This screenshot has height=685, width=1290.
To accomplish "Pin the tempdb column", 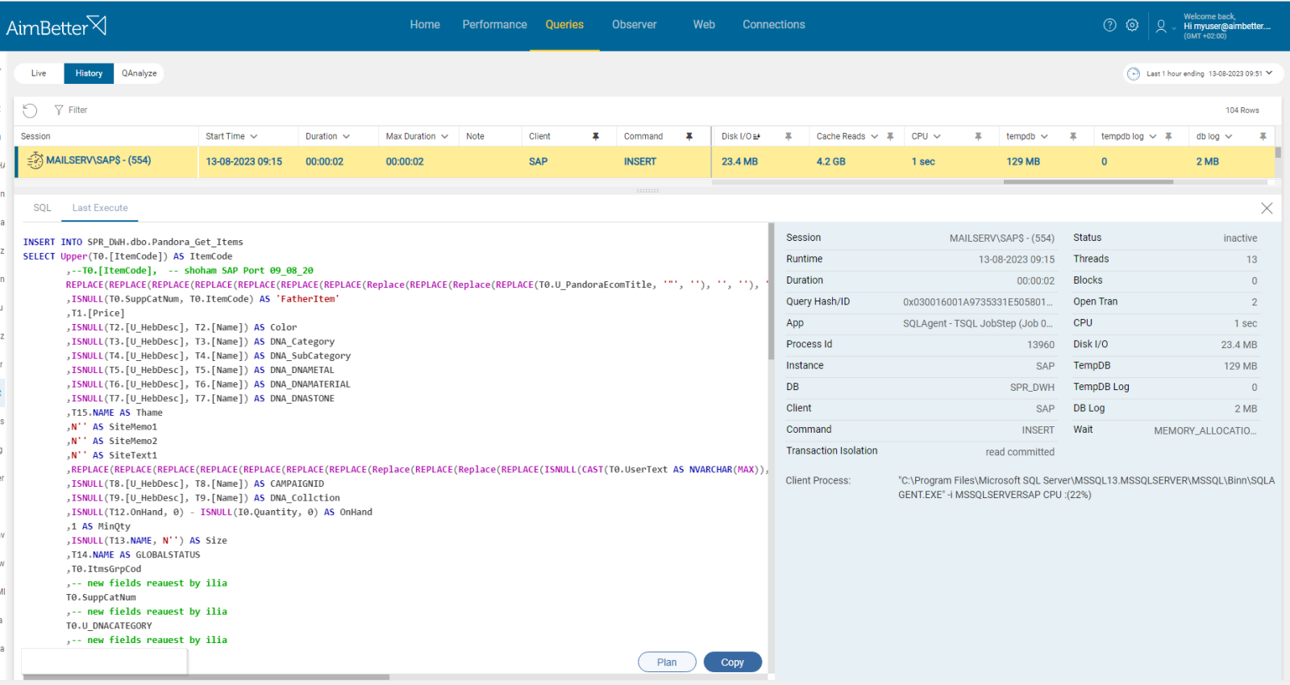I will [x=1073, y=136].
